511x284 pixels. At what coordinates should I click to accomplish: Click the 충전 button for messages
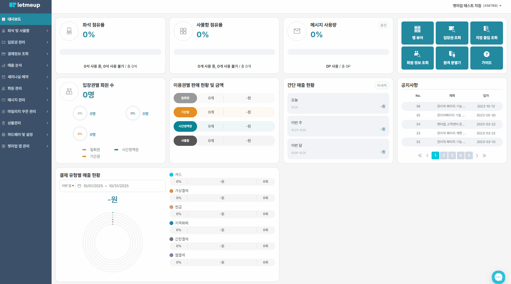tap(383, 25)
